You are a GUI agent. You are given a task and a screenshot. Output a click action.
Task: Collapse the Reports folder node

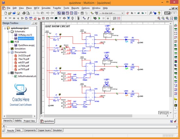tap(9, 73)
